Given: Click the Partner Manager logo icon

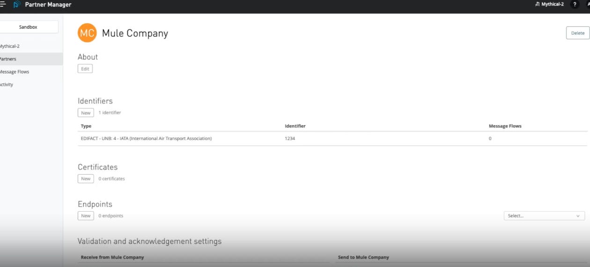Looking at the screenshot, I should [17, 5].
